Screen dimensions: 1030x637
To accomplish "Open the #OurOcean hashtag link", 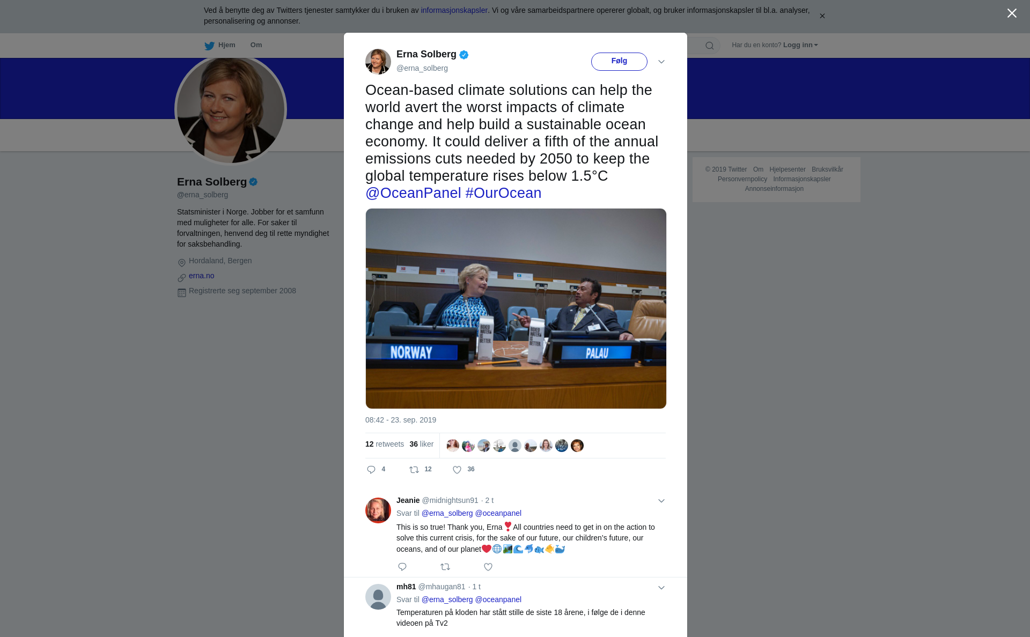I will click(x=503, y=193).
